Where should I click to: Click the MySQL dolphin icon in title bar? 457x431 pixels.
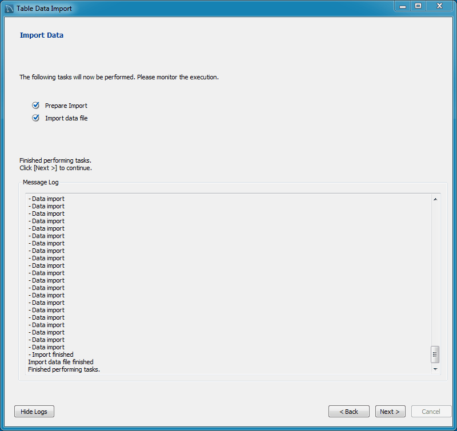pyautogui.click(x=7, y=6)
